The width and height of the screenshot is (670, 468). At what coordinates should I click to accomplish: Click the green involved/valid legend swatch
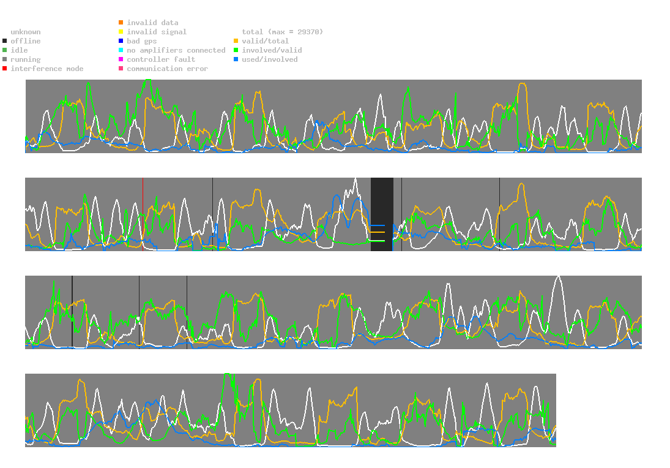point(236,50)
